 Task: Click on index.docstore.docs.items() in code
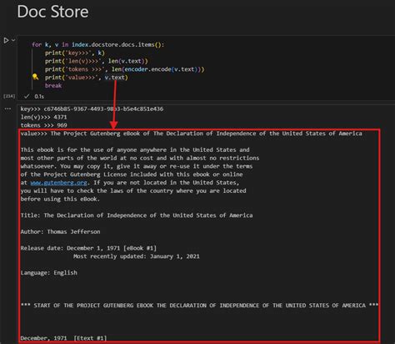pyautogui.click(x=117, y=44)
